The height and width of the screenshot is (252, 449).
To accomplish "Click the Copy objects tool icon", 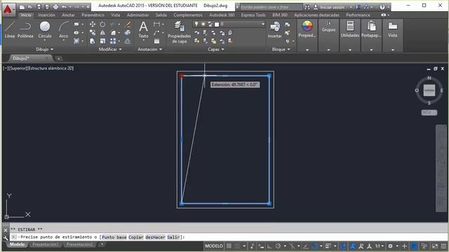I will point(93,33).
